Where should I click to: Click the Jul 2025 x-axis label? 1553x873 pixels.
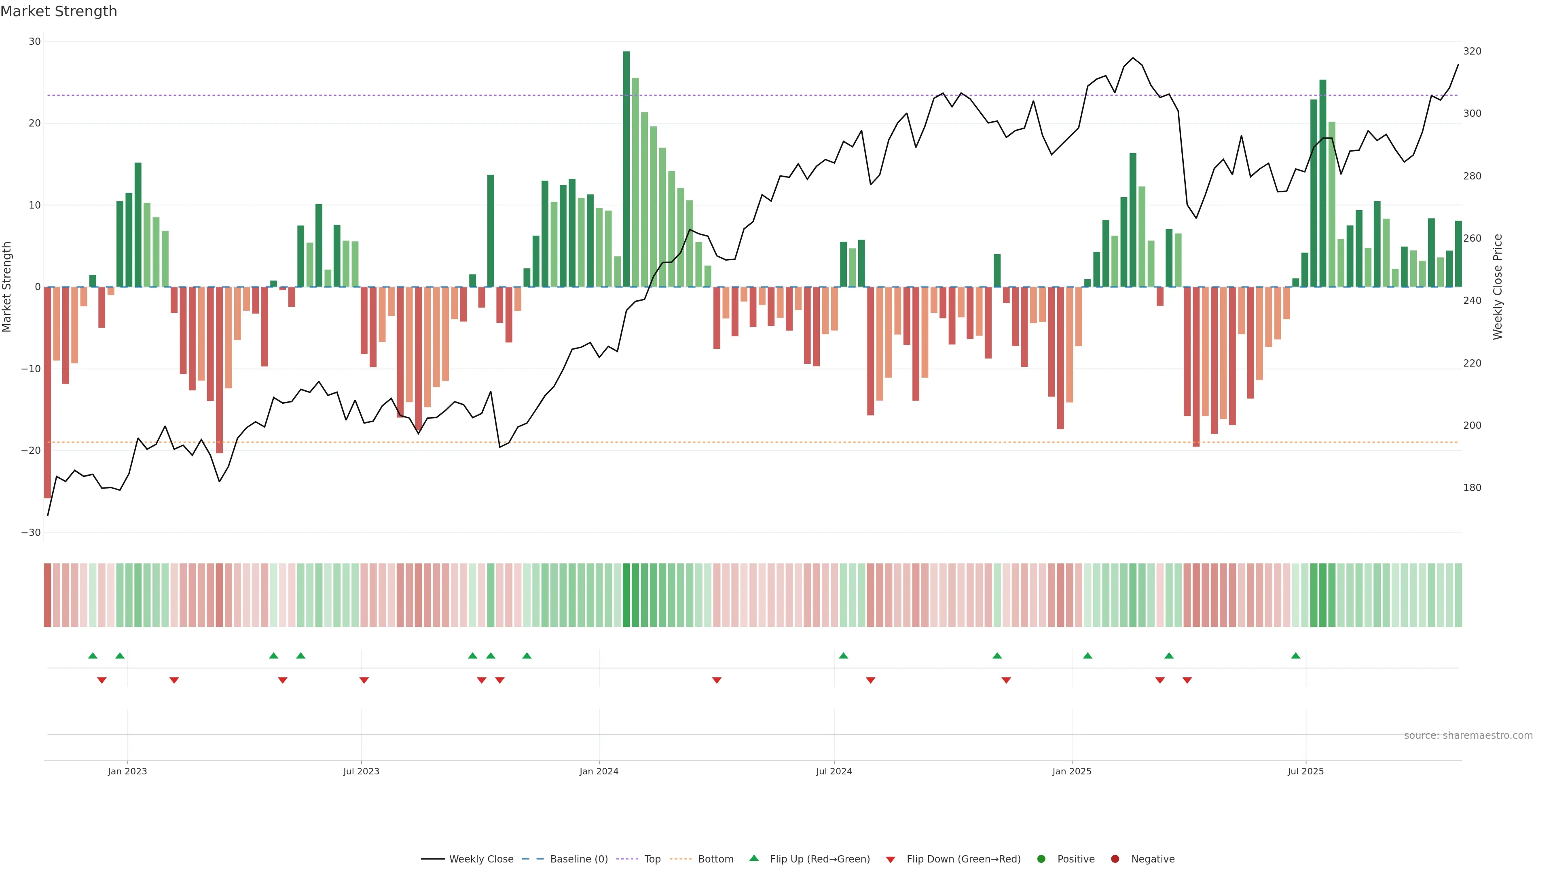click(1305, 771)
